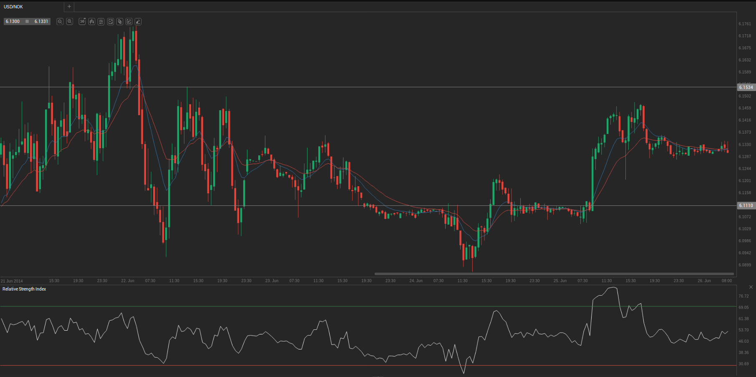Image resolution: width=756 pixels, height=377 pixels.
Task: Click the zoom in magnifier icon
Action: (70, 22)
